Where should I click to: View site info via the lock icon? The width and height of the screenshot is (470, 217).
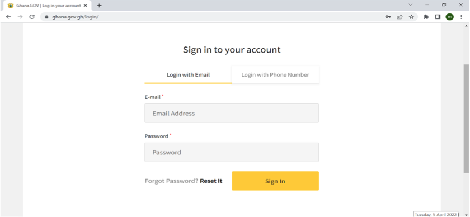(x=46, y=17)
